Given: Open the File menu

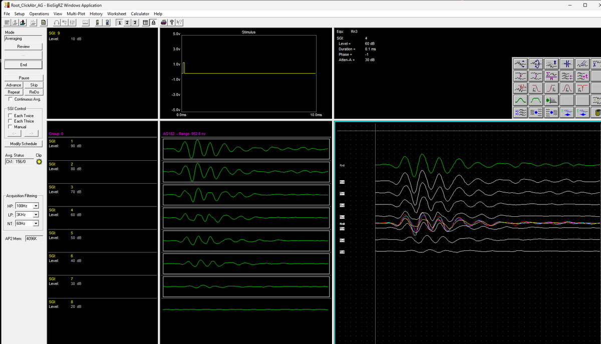Looking at the screenshot, I should [x=7, y=14].
